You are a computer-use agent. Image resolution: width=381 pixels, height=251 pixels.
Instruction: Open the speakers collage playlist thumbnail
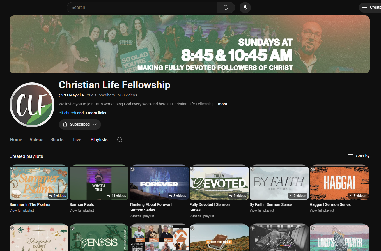(x=159, y=238)
